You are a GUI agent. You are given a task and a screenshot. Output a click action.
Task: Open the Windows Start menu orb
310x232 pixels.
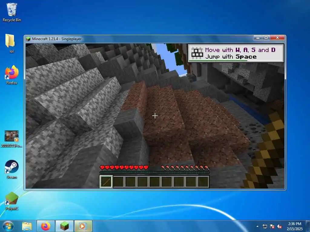[8, 226]
